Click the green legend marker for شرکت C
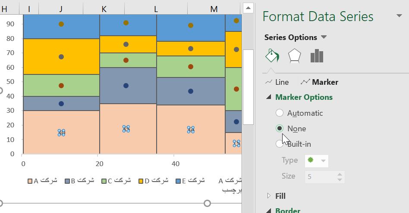Viewport: 409px width, 213px height. pyautogui.click(x=104, y=181)
